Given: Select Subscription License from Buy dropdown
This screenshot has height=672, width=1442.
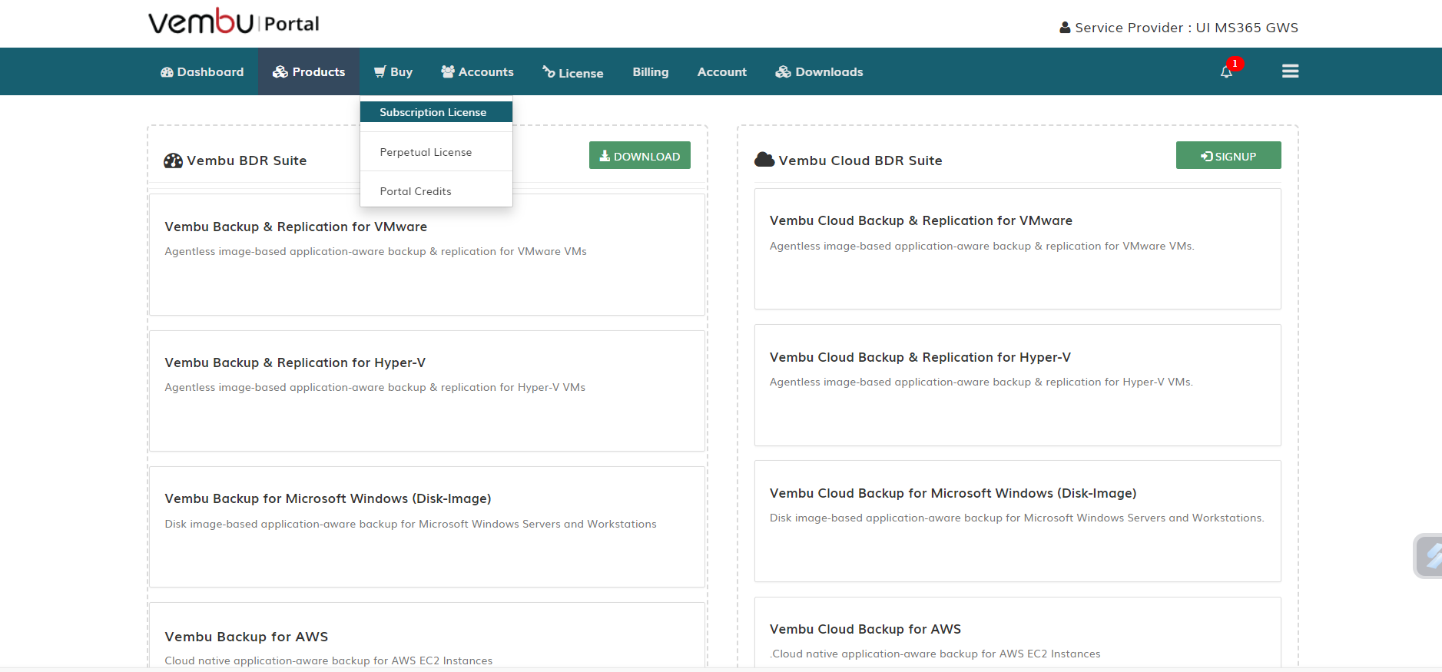Looking at the screenshot, I should tap(436, 112).
